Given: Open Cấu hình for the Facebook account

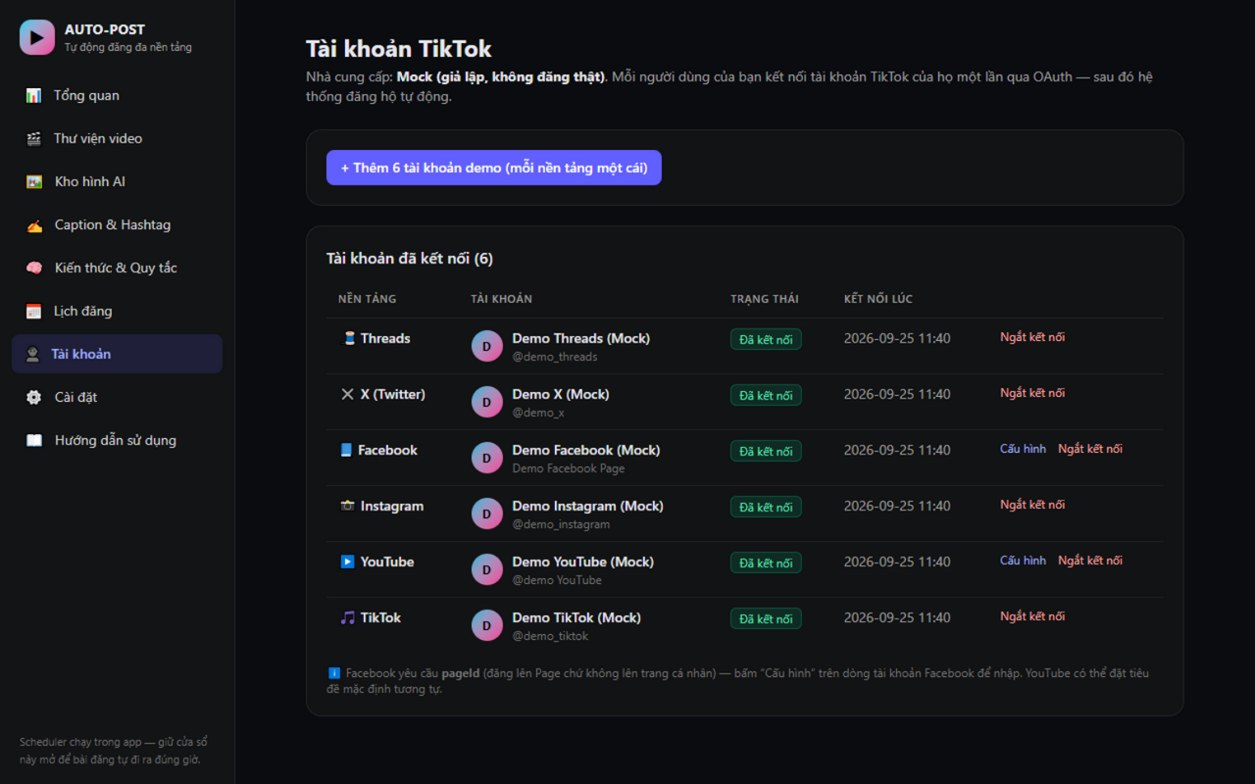Looking at the screenshot, I should point(1023,449).
